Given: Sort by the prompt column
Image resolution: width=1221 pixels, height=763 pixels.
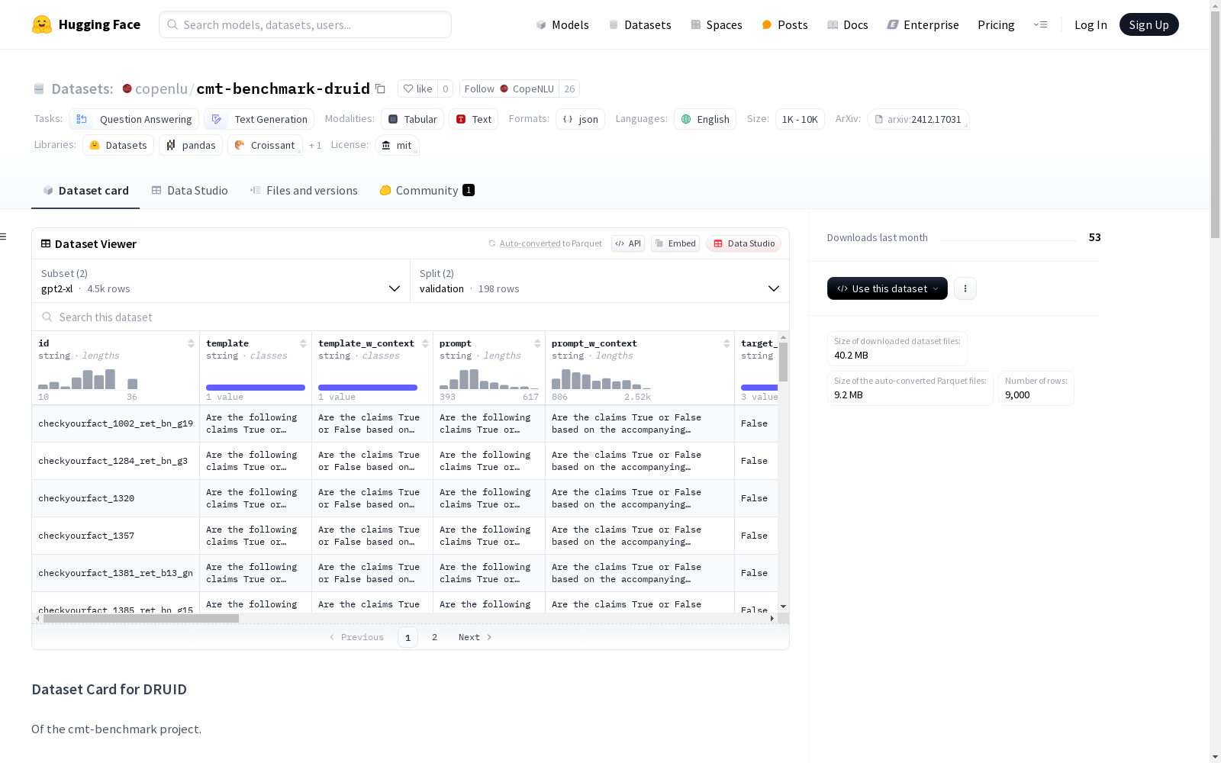Looking at the screenshot, I should click(537, 343).
